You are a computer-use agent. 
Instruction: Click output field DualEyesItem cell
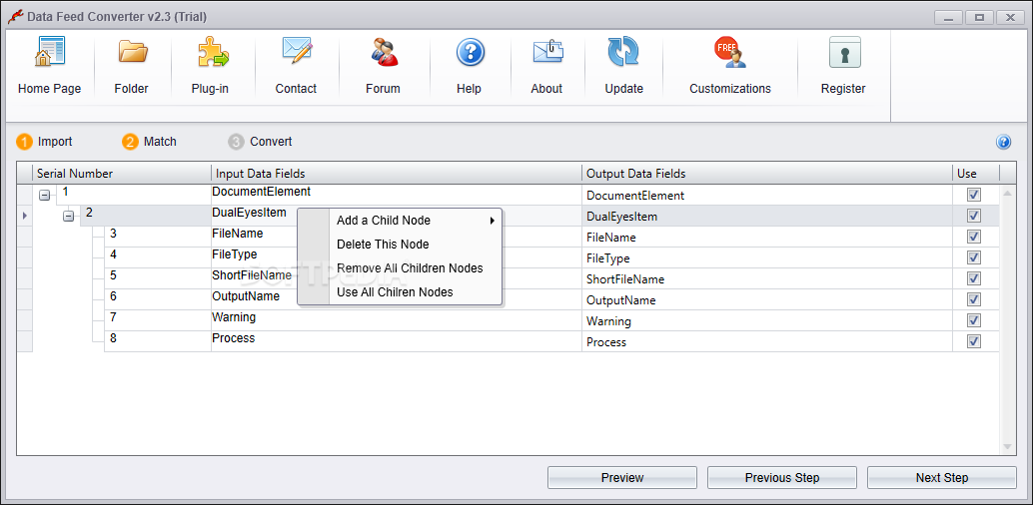[x=767, y=216]
